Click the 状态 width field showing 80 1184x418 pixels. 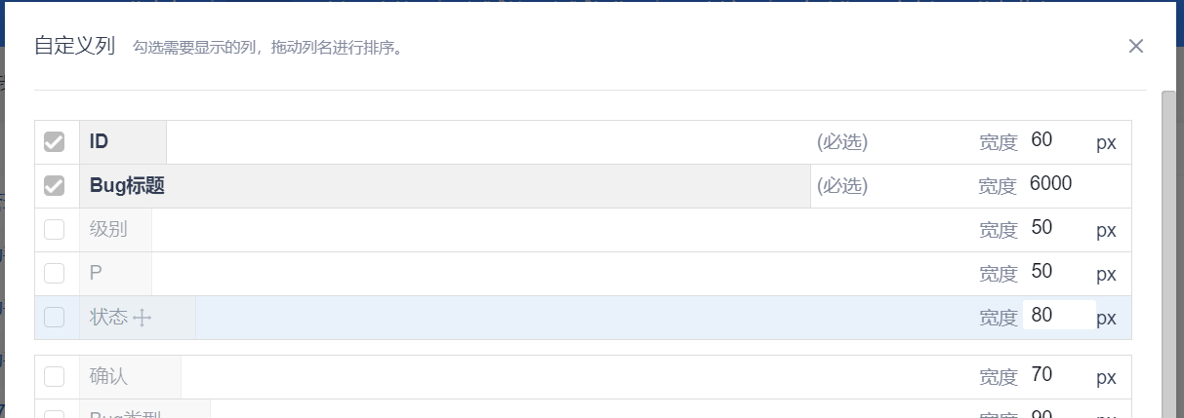[x=1058, y=316]
